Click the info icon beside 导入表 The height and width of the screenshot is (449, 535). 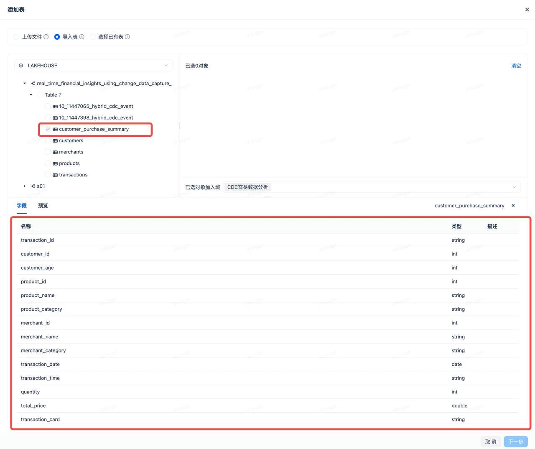pos(82,37)
